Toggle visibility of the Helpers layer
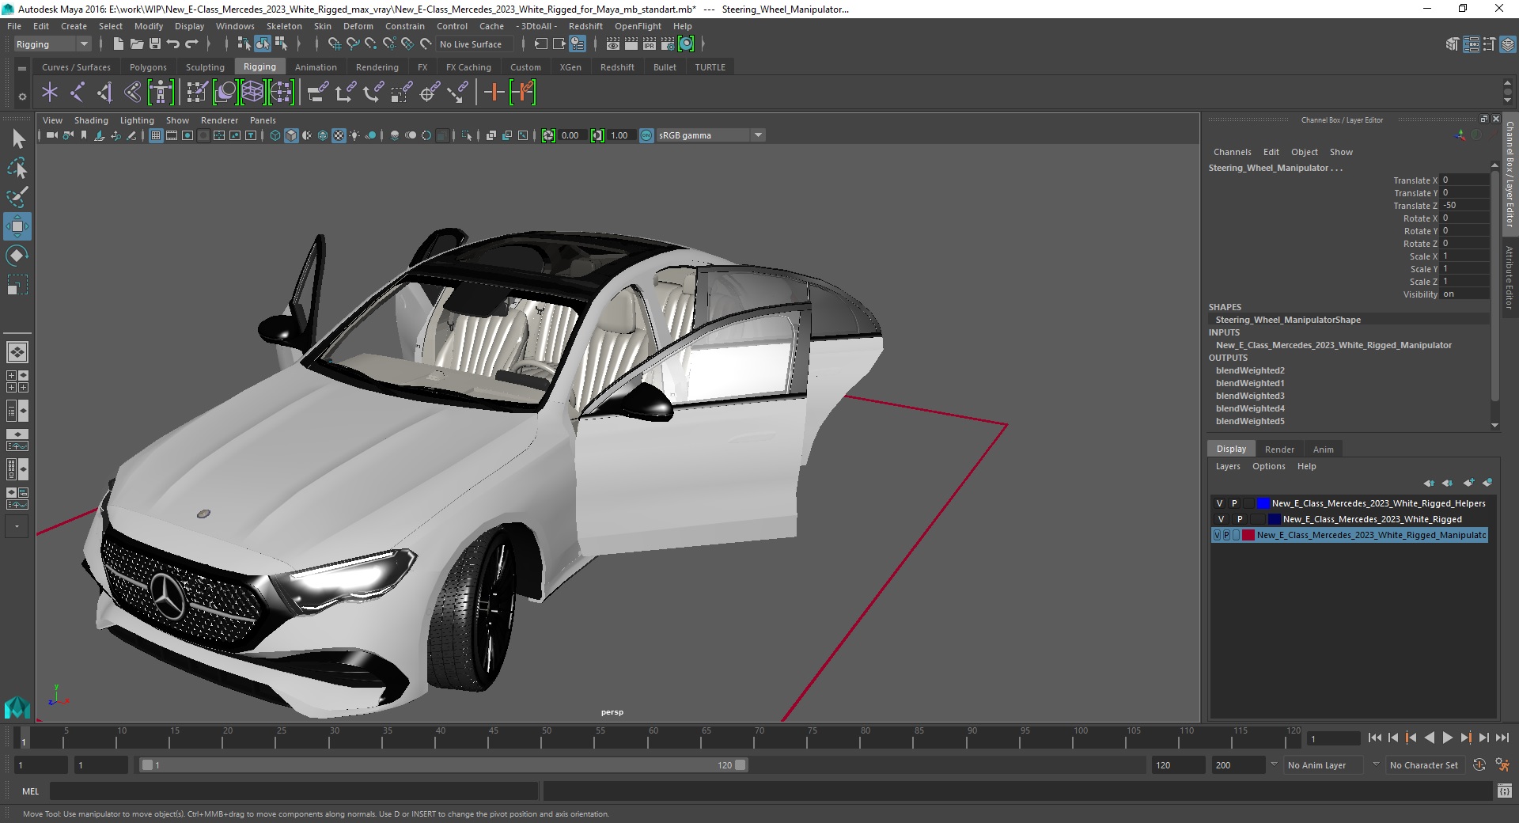1519x823 pixels. pos(1219,503)
